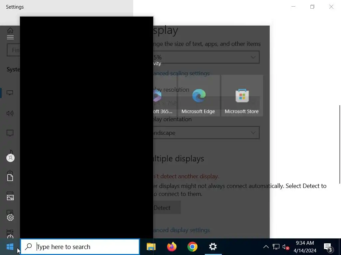341x255 pixels.
Task: Select the Display monitor icon in sidebar
Action: point(10,93)
